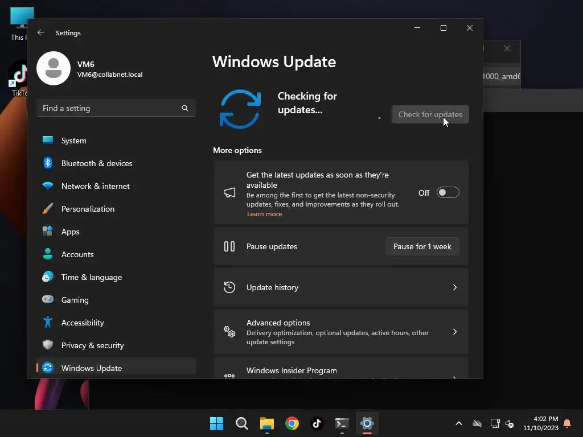Click the Accessibility figure icon
583x437 pixels.
(x=48, y=322)
